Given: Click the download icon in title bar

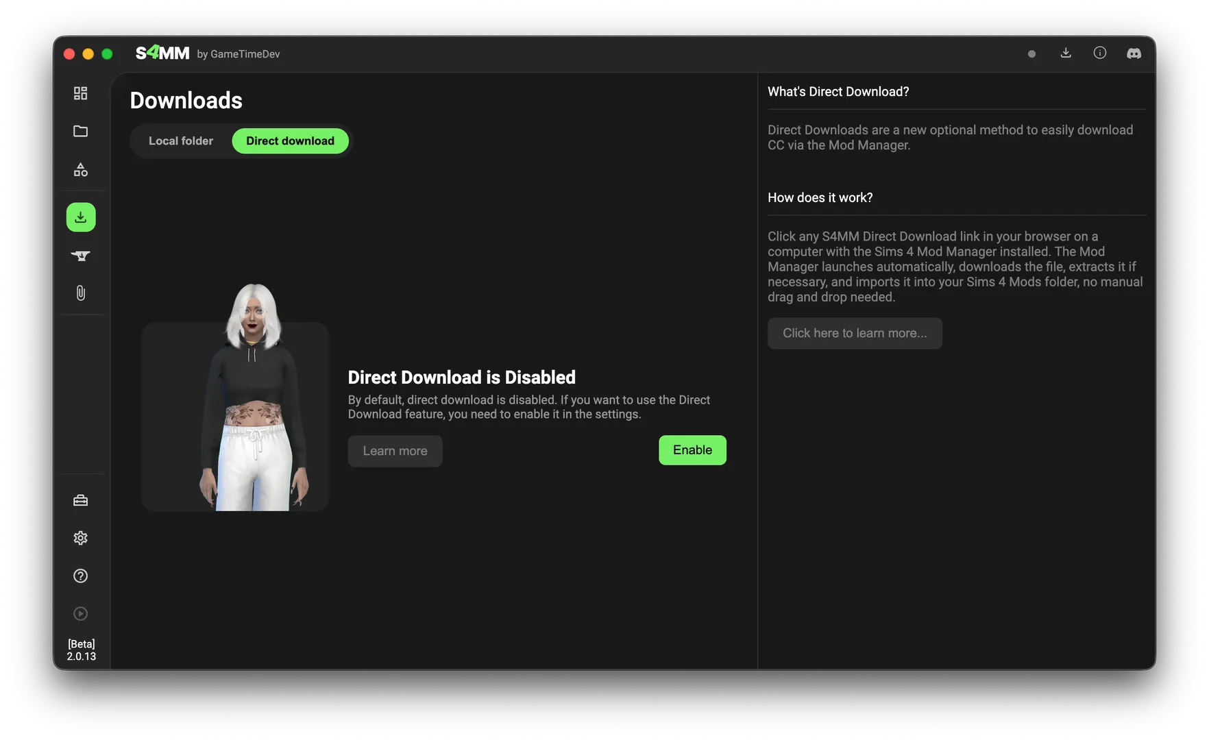Looking at the screenshot, I should (x=1066, y=53).
